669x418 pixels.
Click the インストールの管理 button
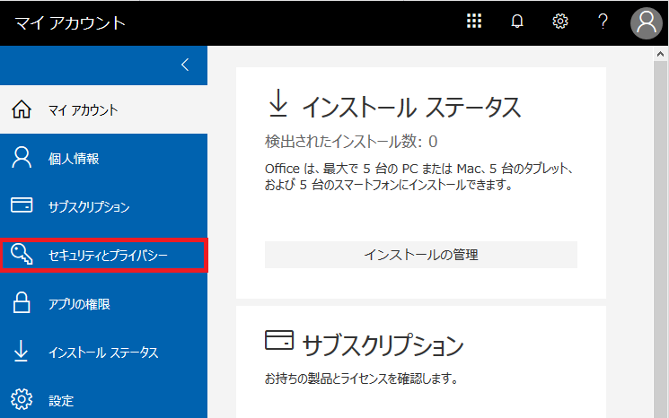pyautogui.click(x=420, y=255)
